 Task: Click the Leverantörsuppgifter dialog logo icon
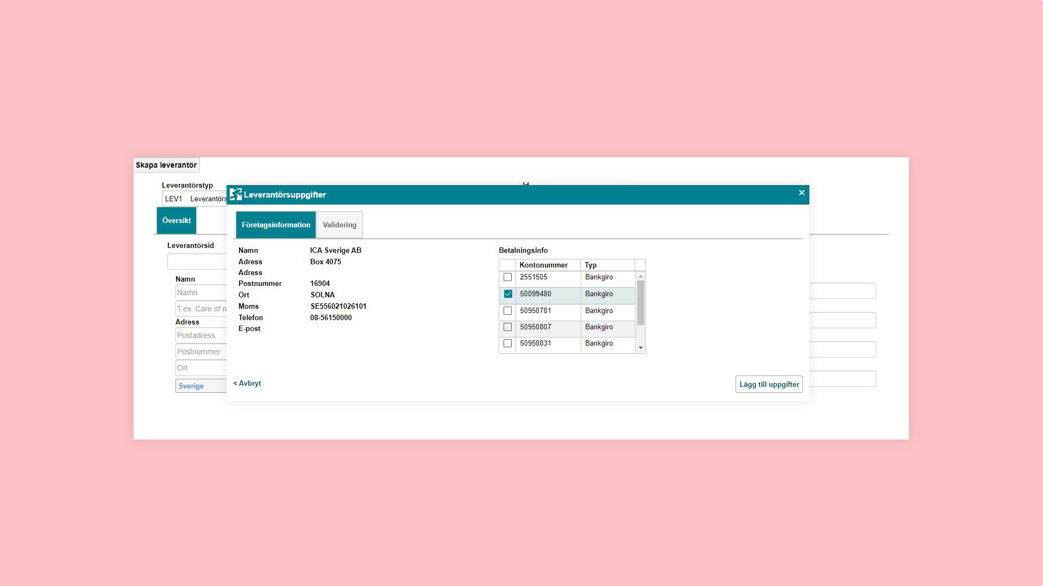click(x=236, y=194)
